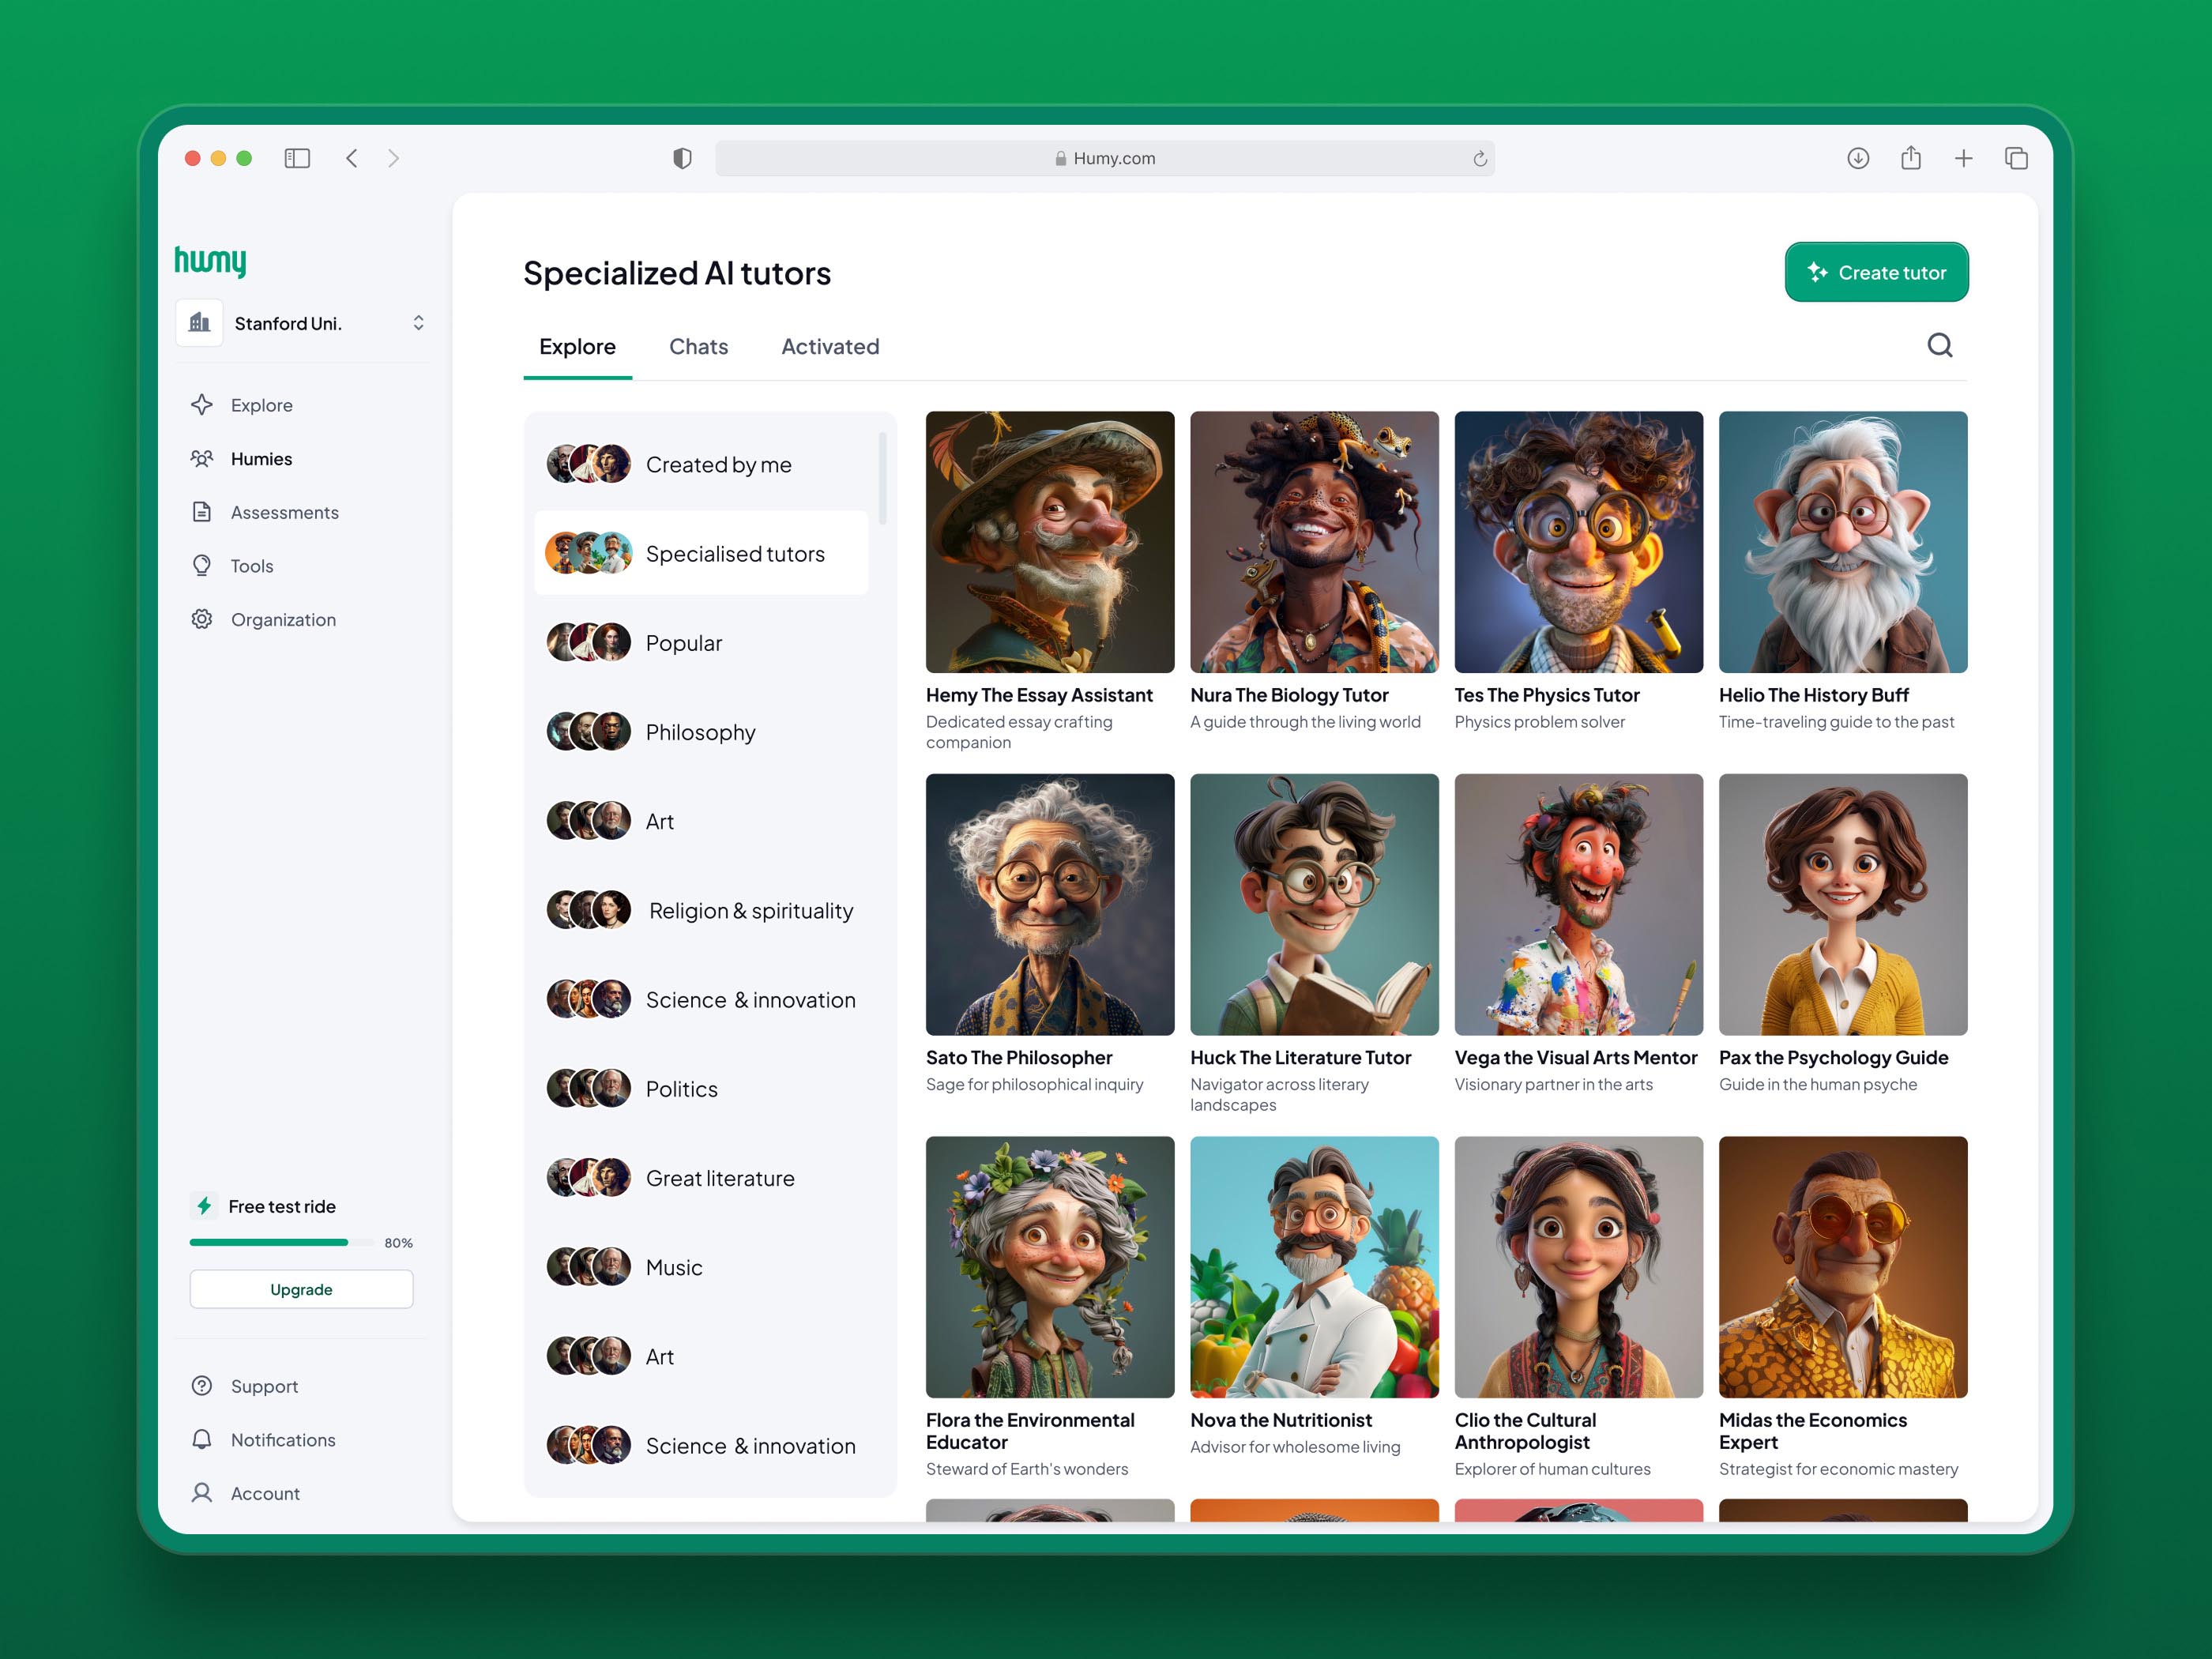Toggle the browser sidebar panel

click(x=297, y=158)
